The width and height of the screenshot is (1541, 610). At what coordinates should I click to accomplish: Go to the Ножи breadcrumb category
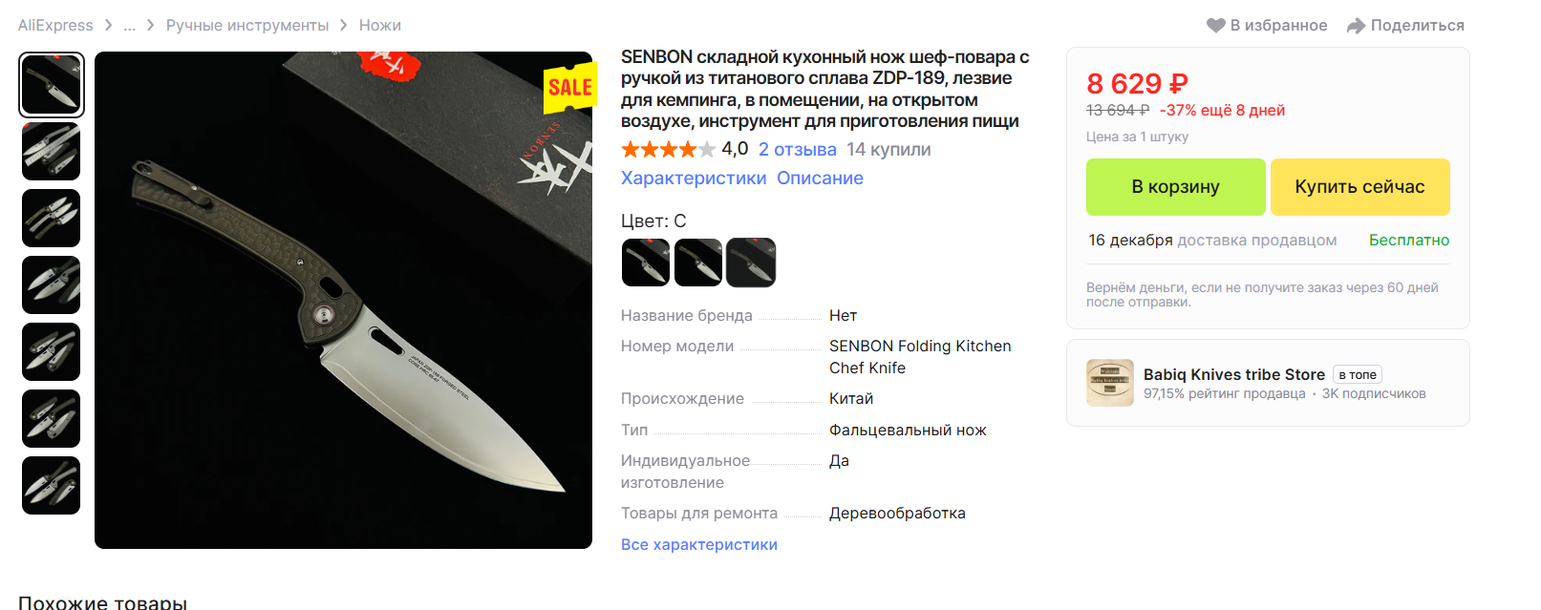pos(380,26)
